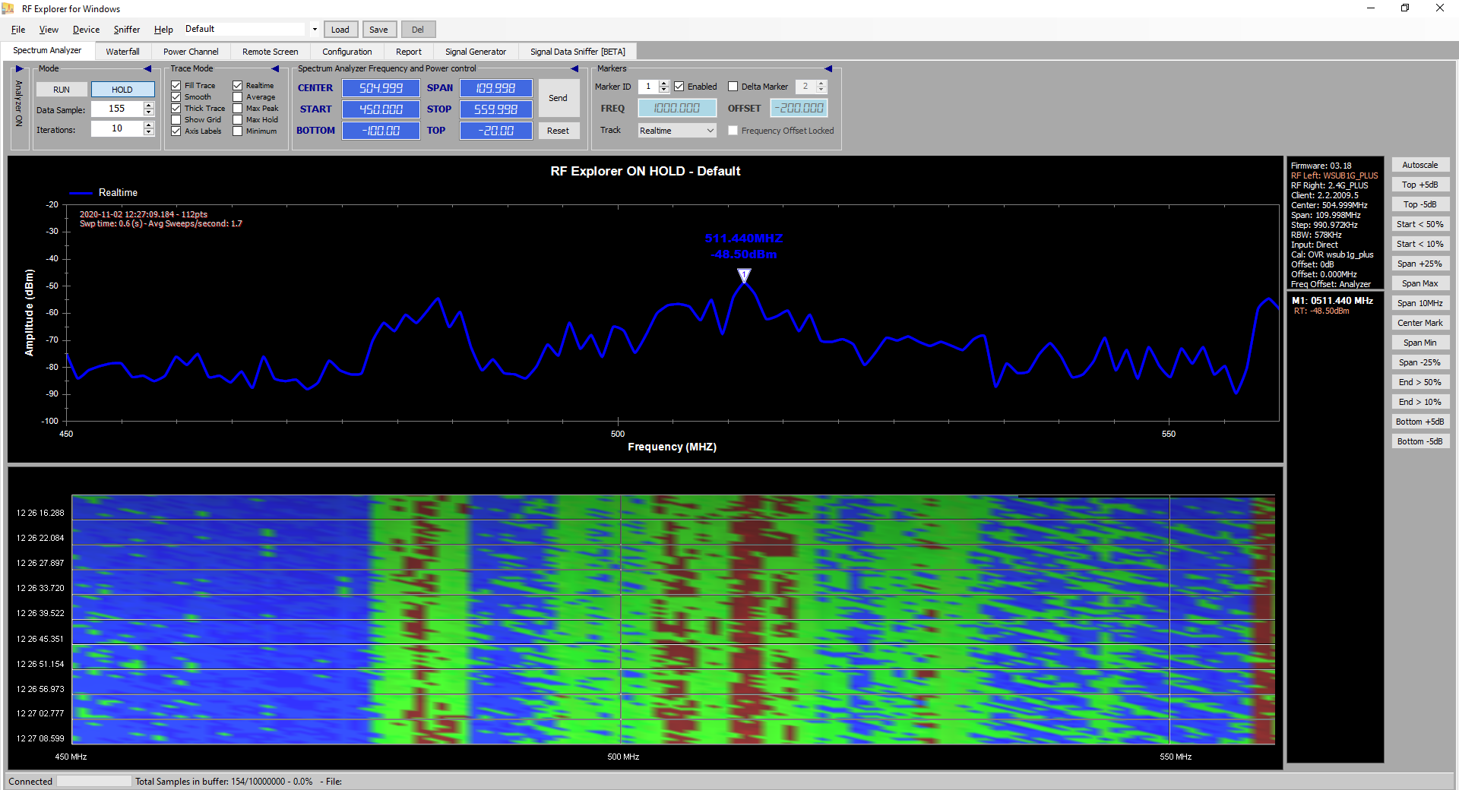
Task: Click marker 1 triangle on spectrum
Action: [744, 275]
